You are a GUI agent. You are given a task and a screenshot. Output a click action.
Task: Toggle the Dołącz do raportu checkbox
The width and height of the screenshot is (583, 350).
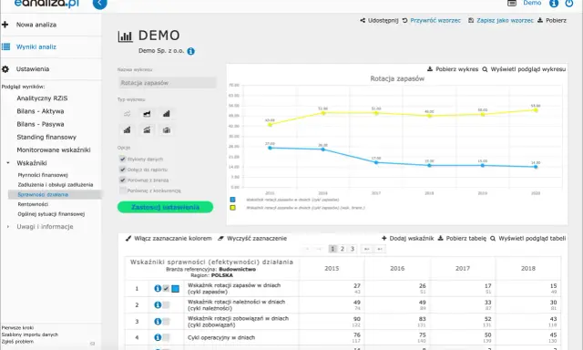pos(122,170)
